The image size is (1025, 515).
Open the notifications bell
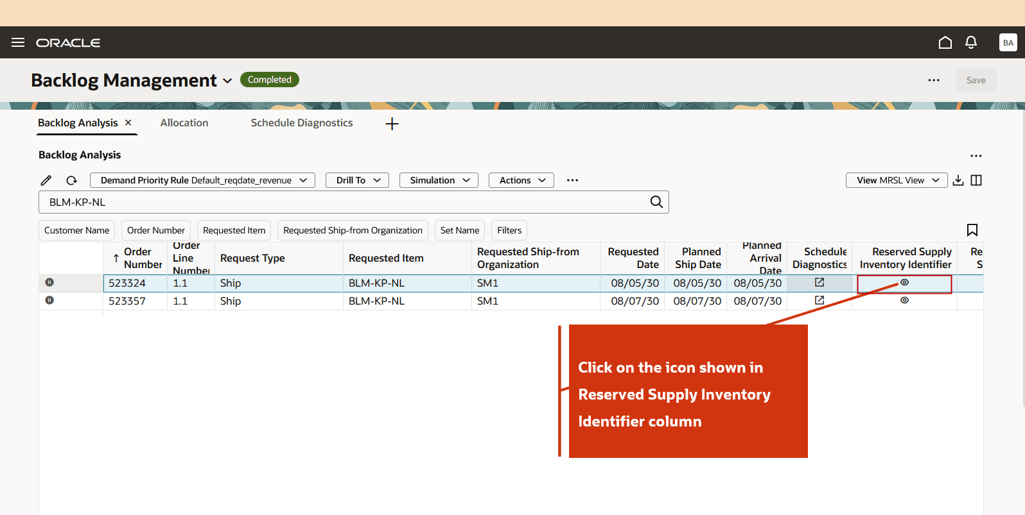point(971,42)
